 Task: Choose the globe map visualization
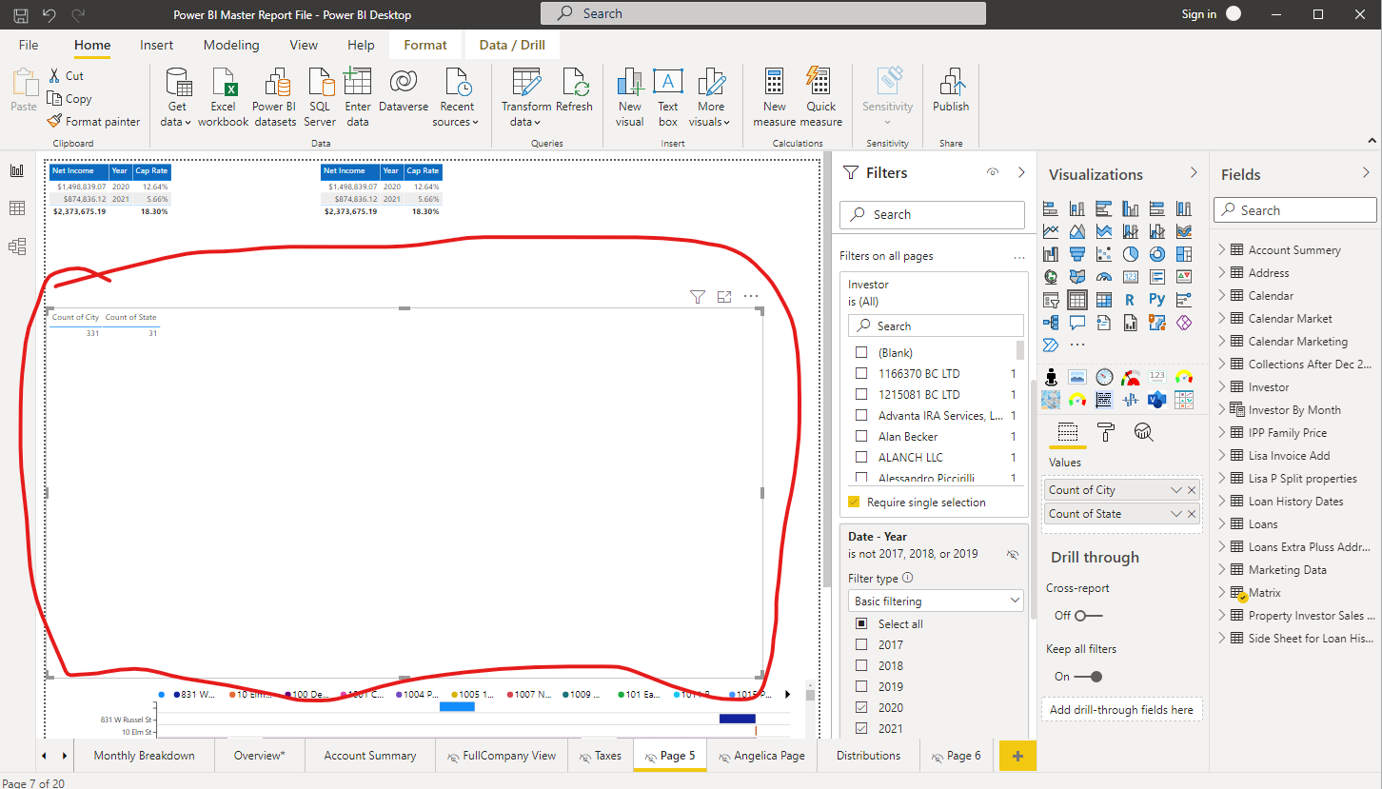(1051, 277)
